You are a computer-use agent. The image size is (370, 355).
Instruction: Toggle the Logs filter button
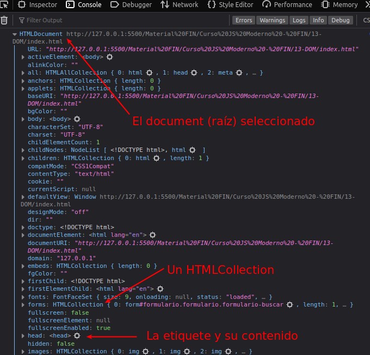[299, 20]
